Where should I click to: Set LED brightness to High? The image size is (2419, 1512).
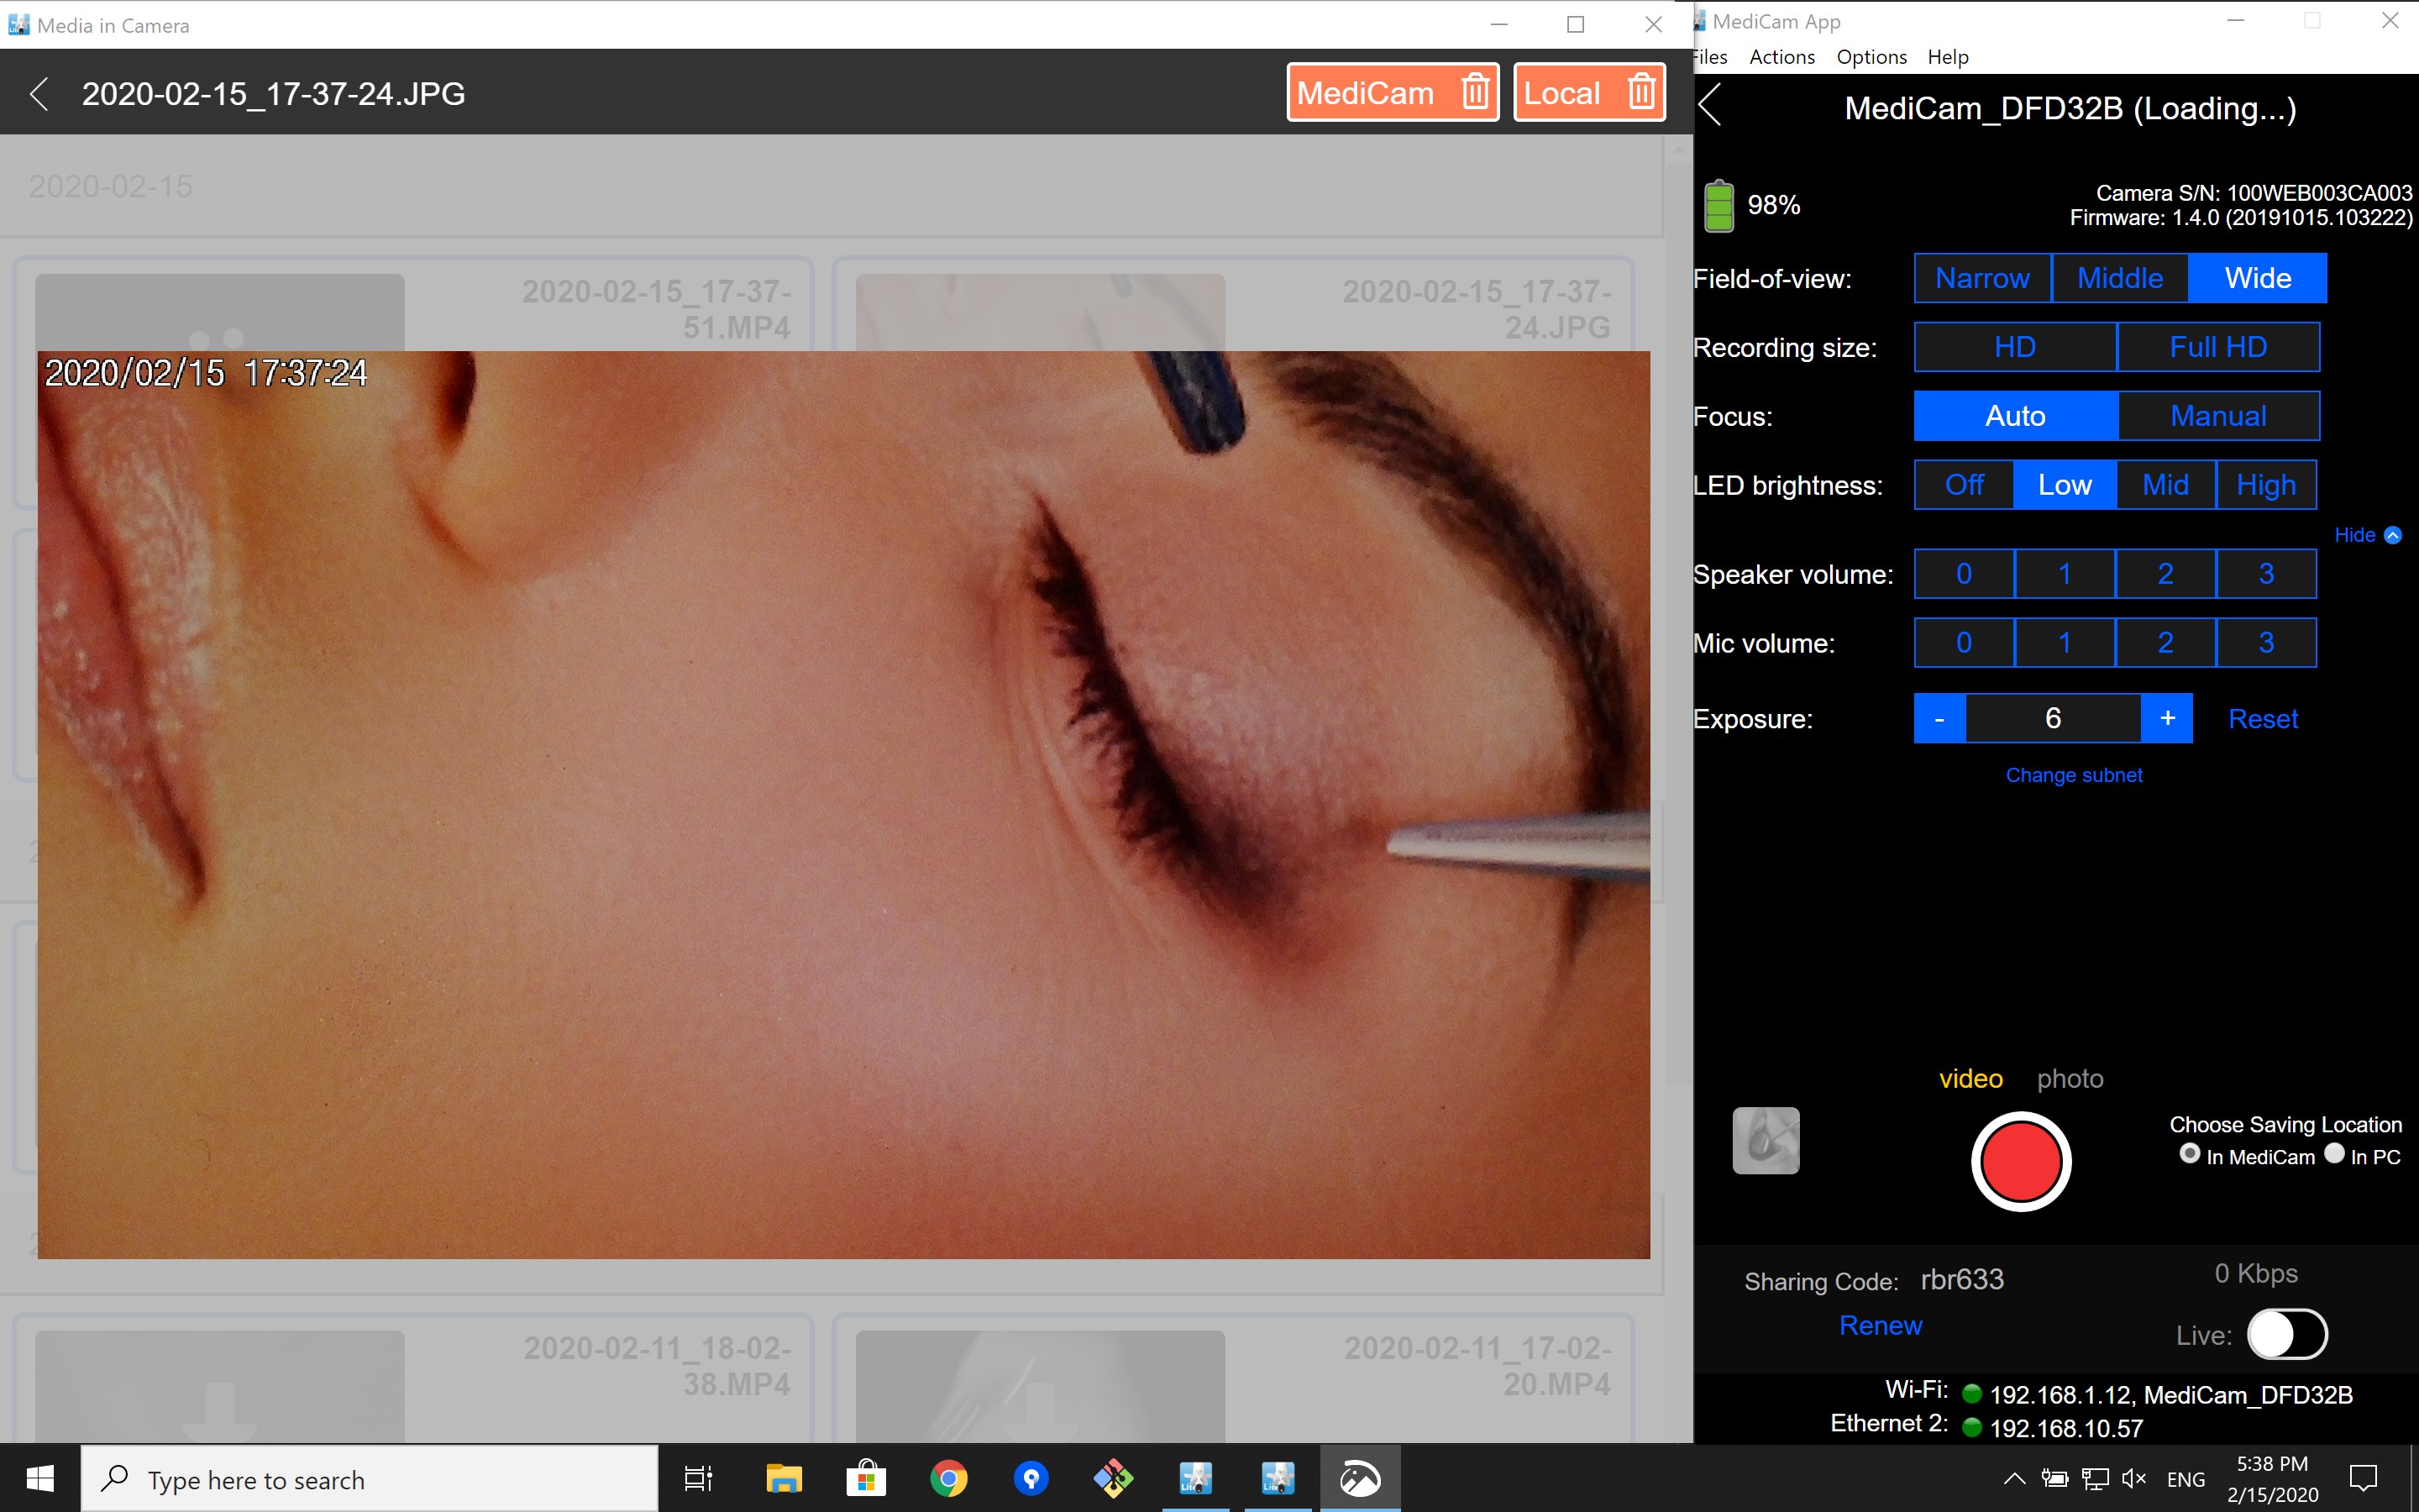[x=2265, y=485]
